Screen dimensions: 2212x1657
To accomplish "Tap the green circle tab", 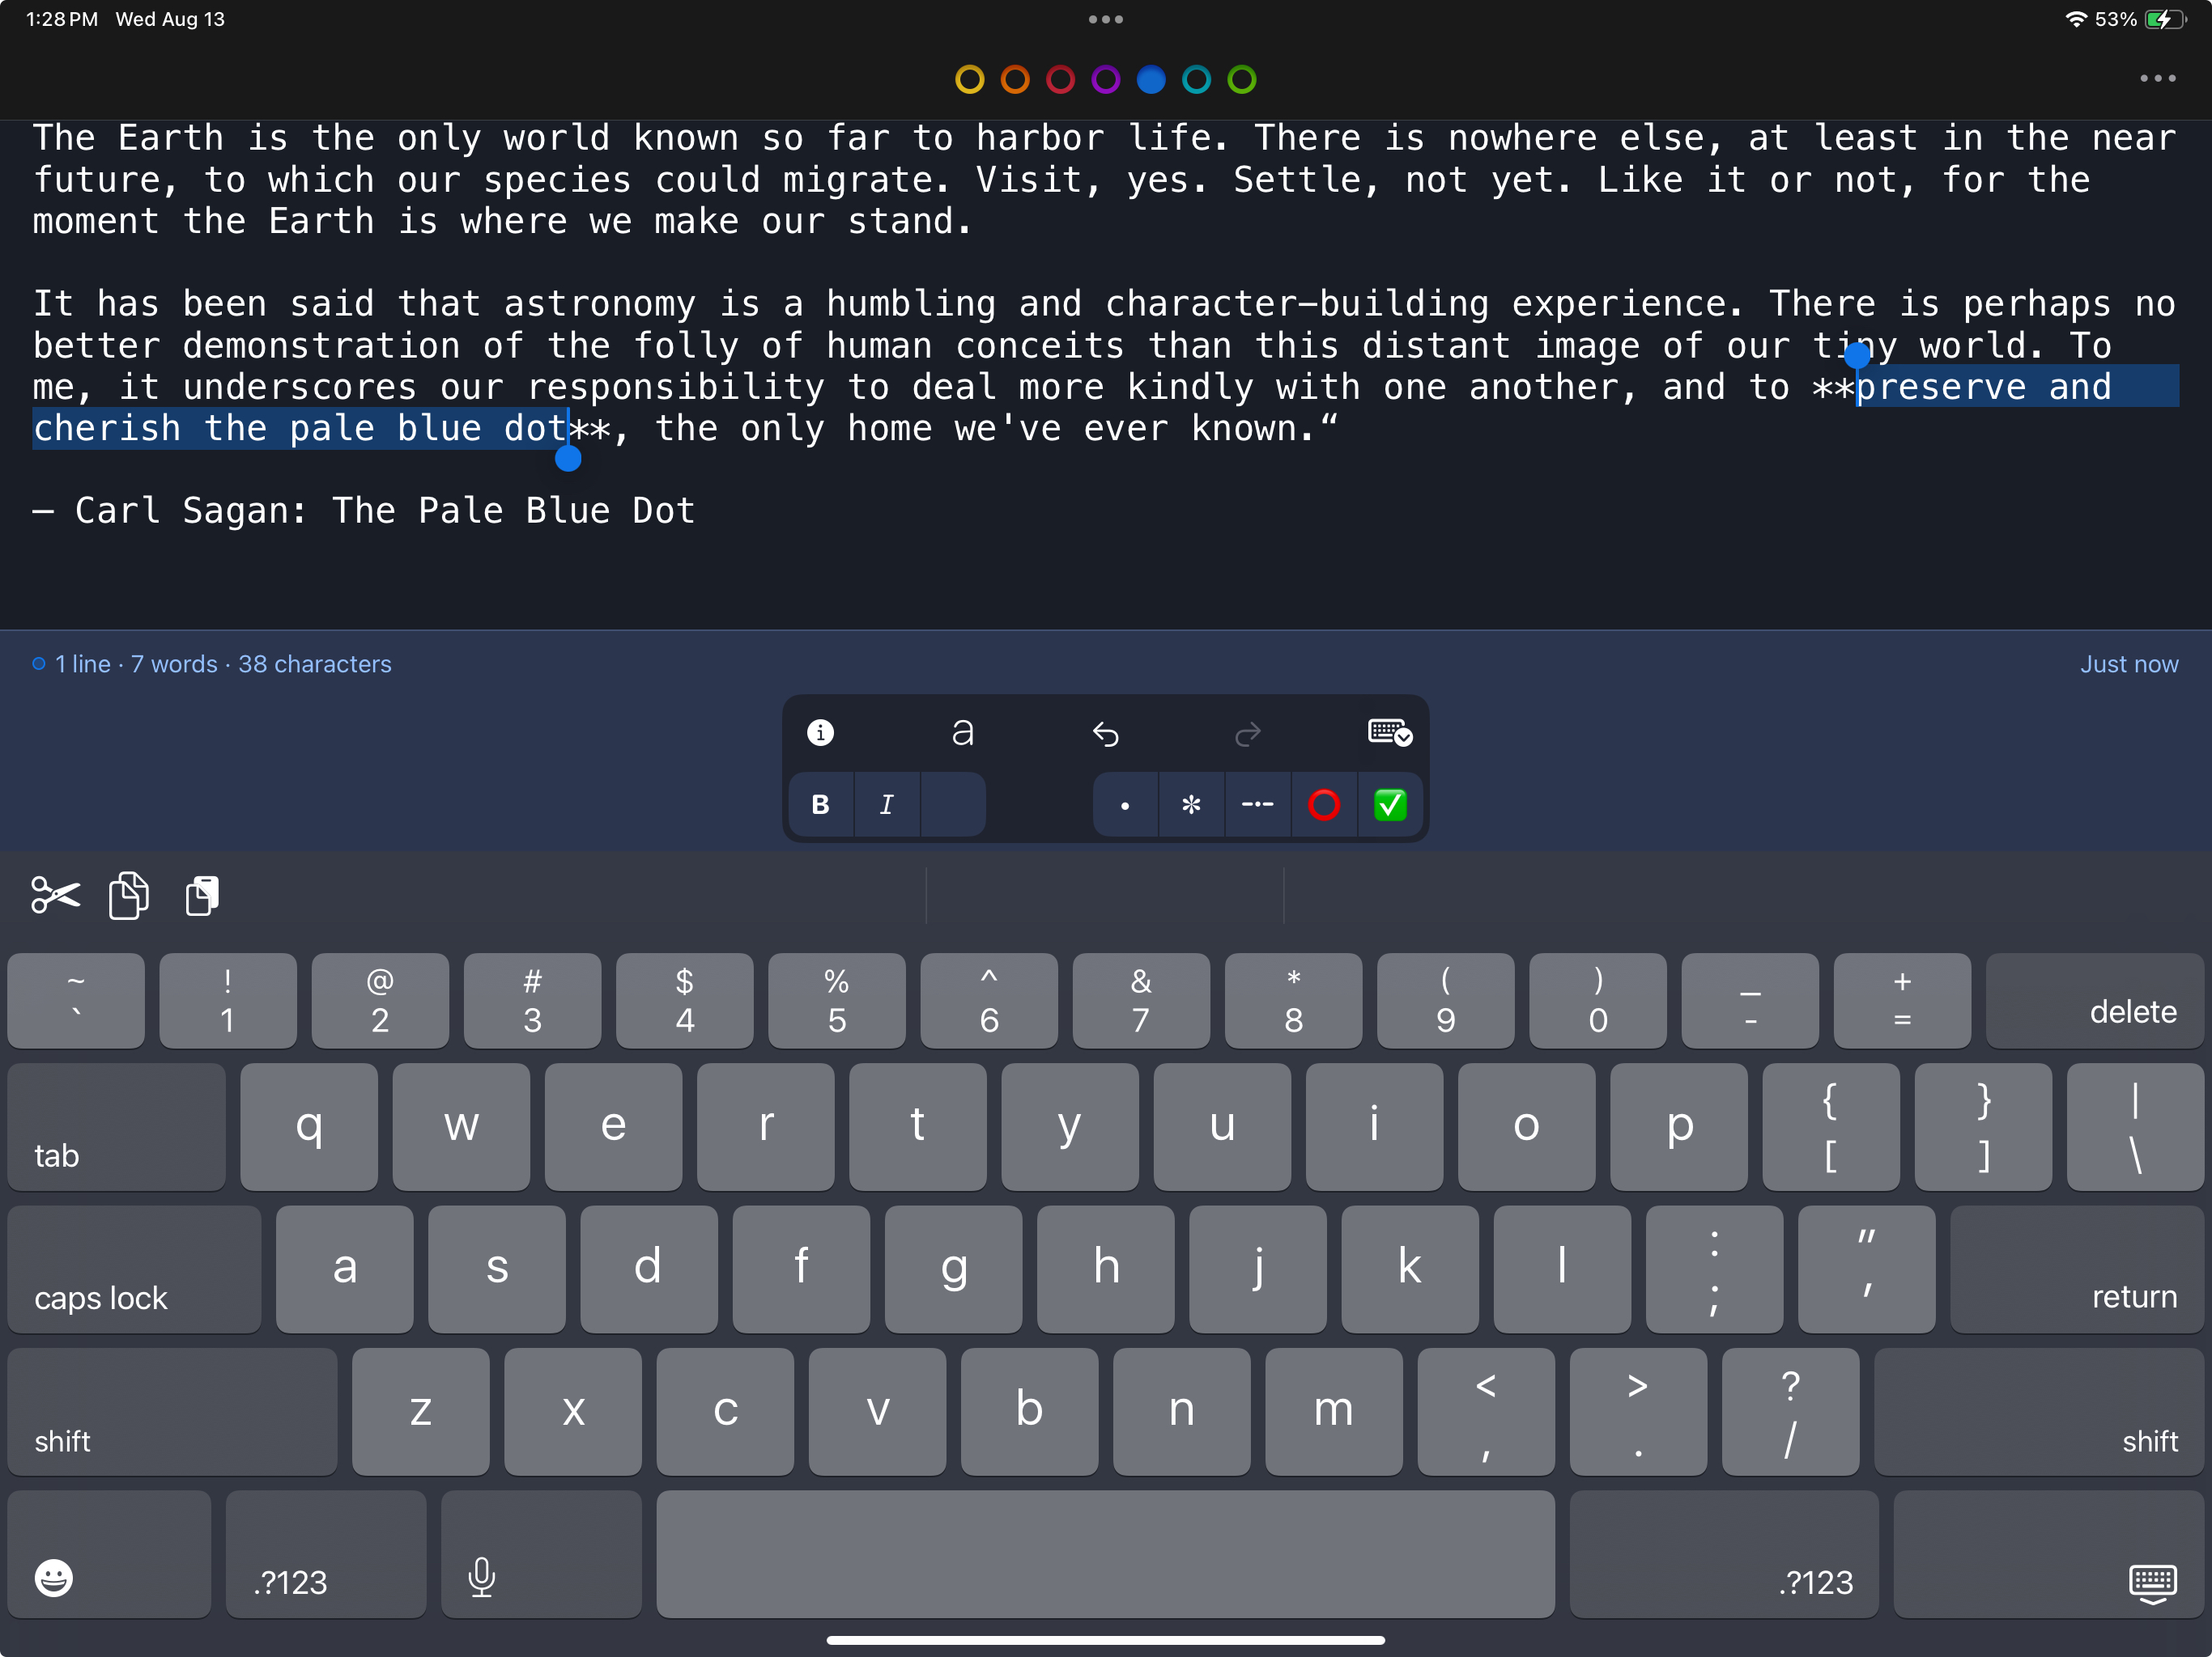I will [1242, 79].
